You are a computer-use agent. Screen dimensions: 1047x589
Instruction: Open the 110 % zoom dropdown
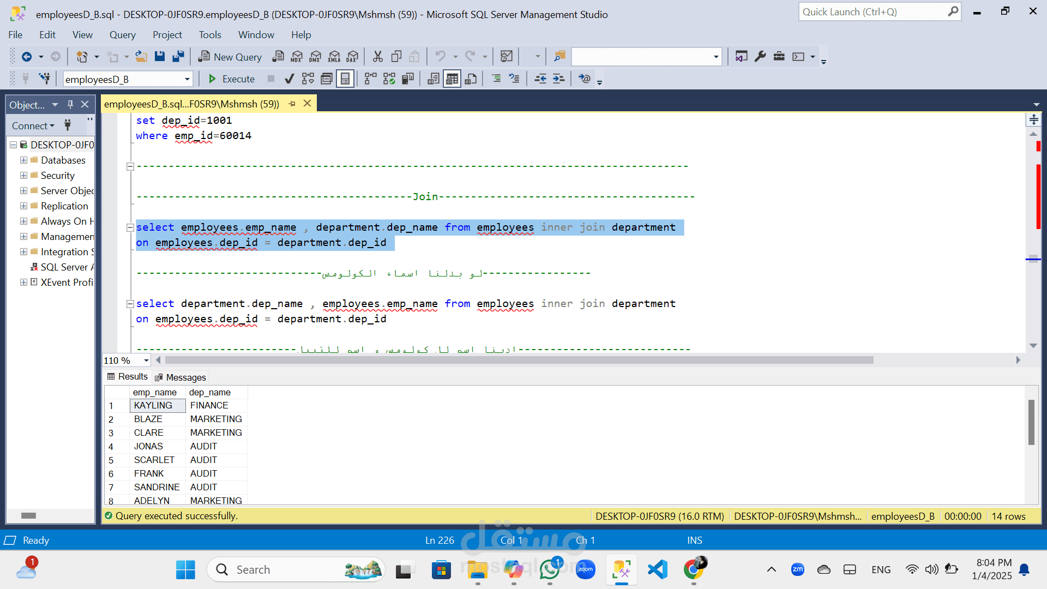click(146, 360)
